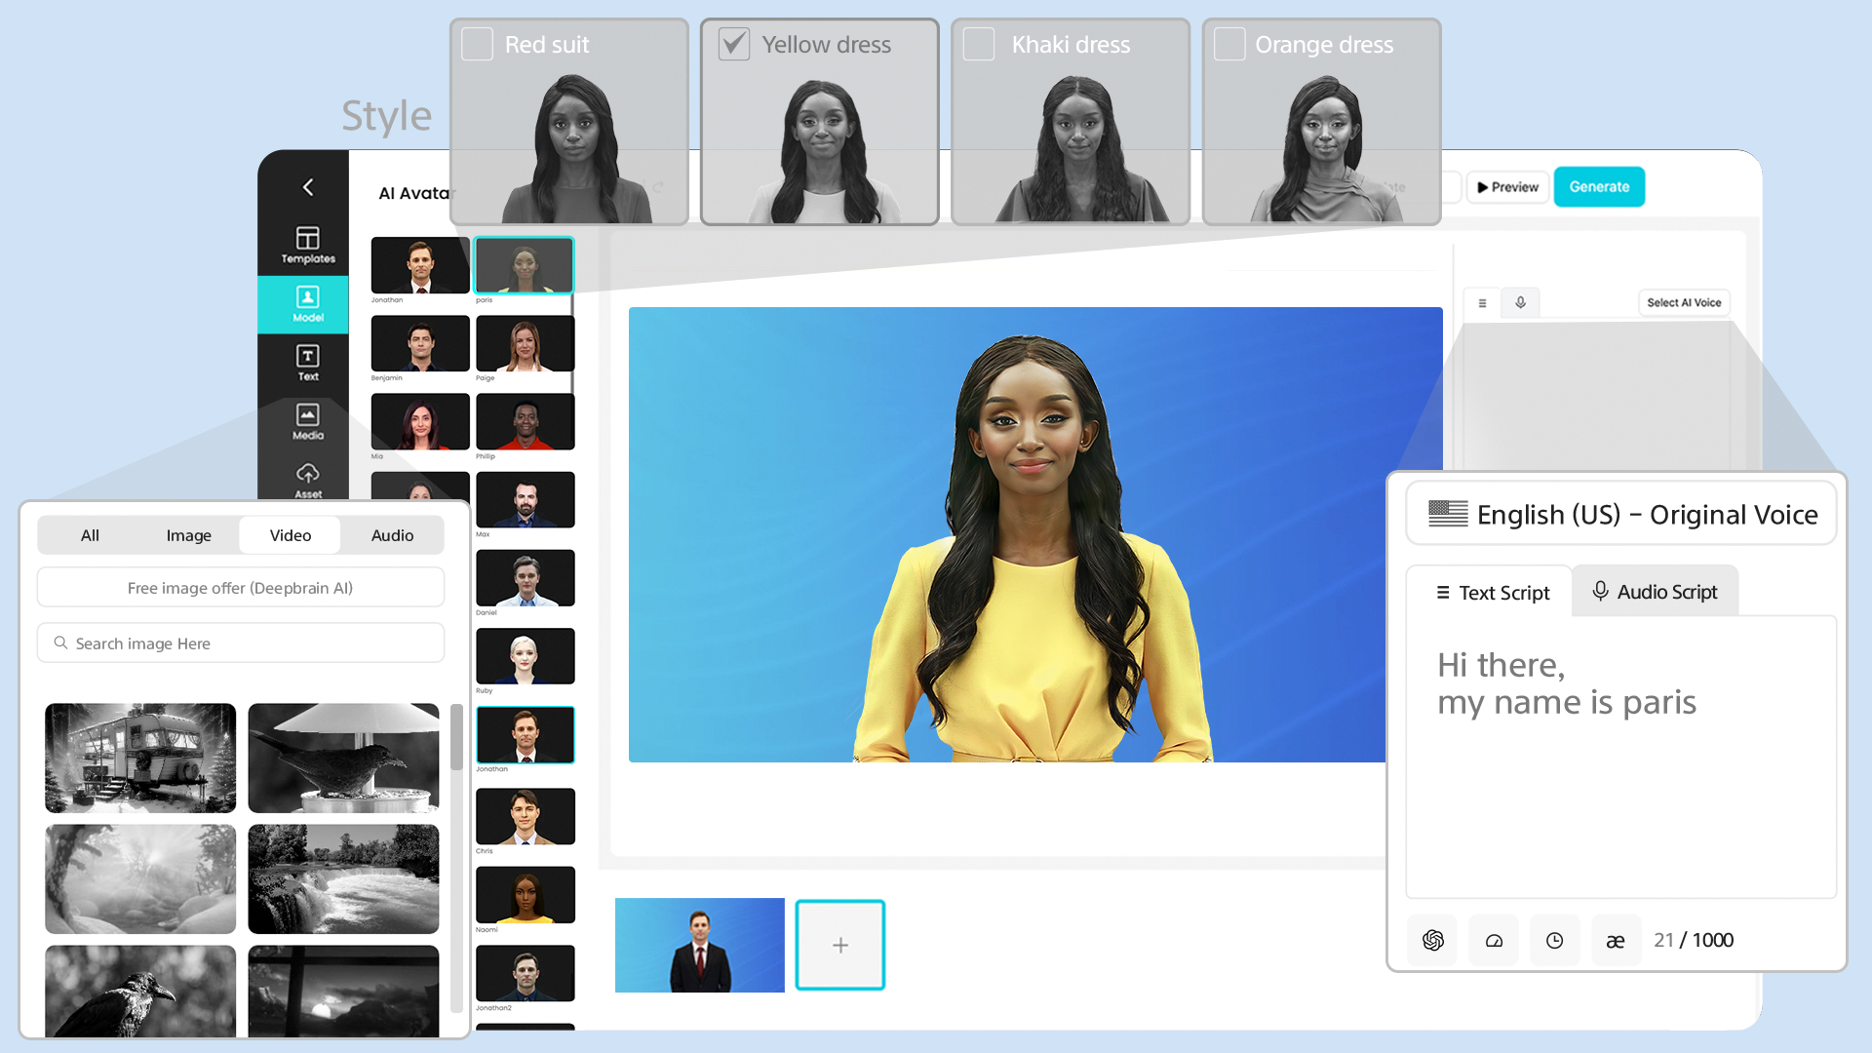This screenshot has height=1053, width=1872.
Task: Click the speed gauge icon
Action: point(1494,940)
